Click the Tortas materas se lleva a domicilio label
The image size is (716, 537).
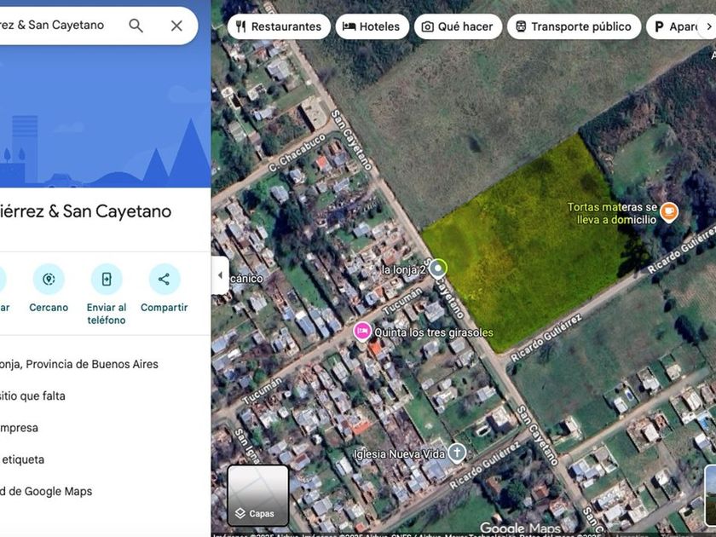612,213
